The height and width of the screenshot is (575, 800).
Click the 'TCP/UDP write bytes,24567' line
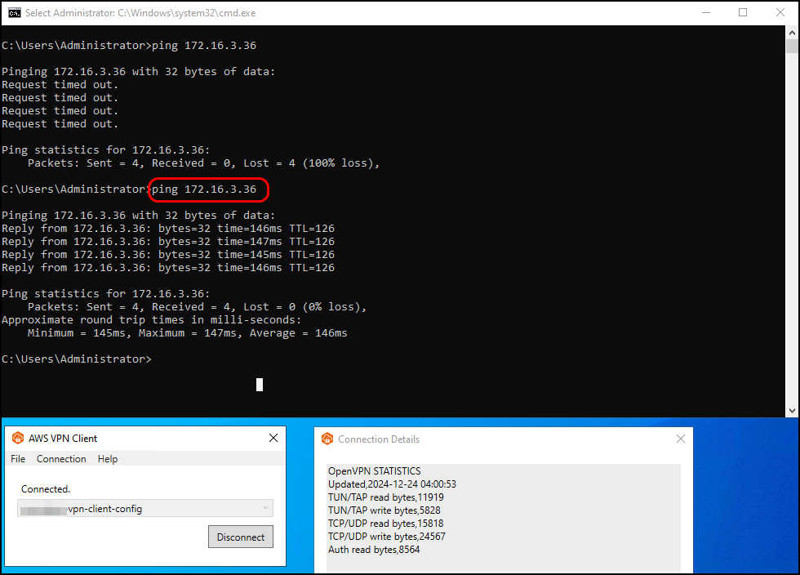387,537
